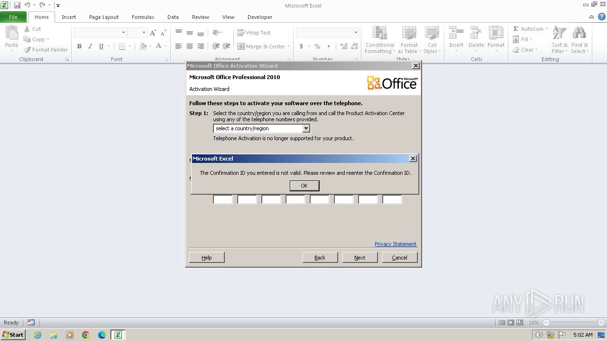Click OK in the Microsoft Excel dialog
Screen dimensions: 607x341
[x=304, y=186]
